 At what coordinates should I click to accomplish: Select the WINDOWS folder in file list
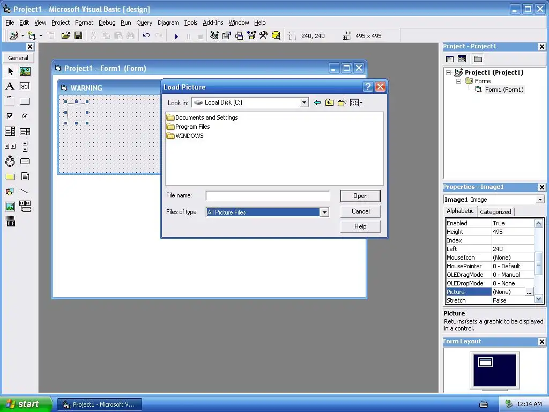click(x=185, y=136)
